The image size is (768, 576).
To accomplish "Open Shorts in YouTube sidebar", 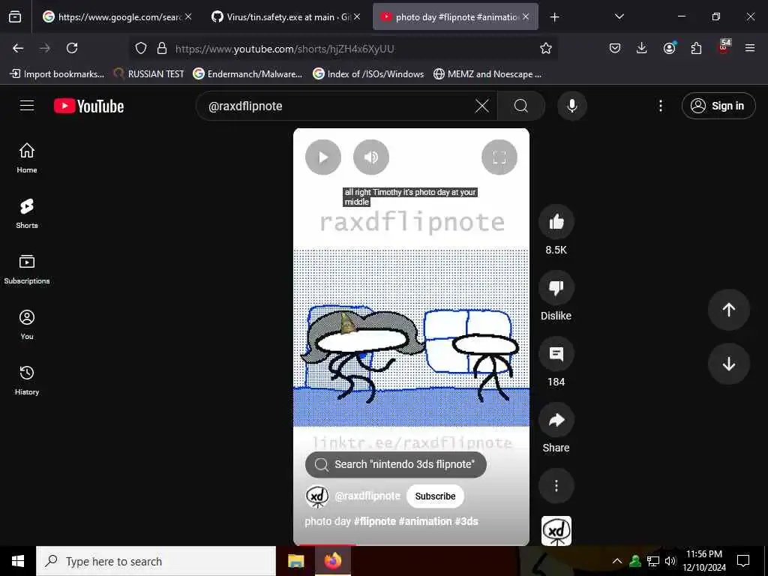I will 27,214.
